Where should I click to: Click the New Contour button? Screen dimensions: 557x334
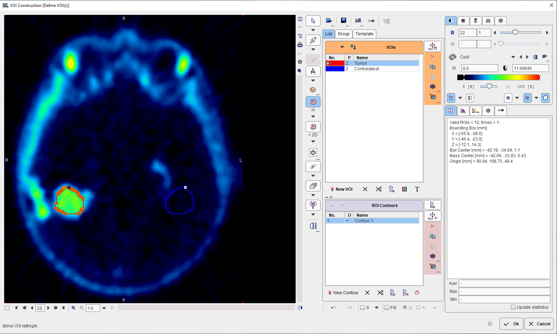(343, 293)
